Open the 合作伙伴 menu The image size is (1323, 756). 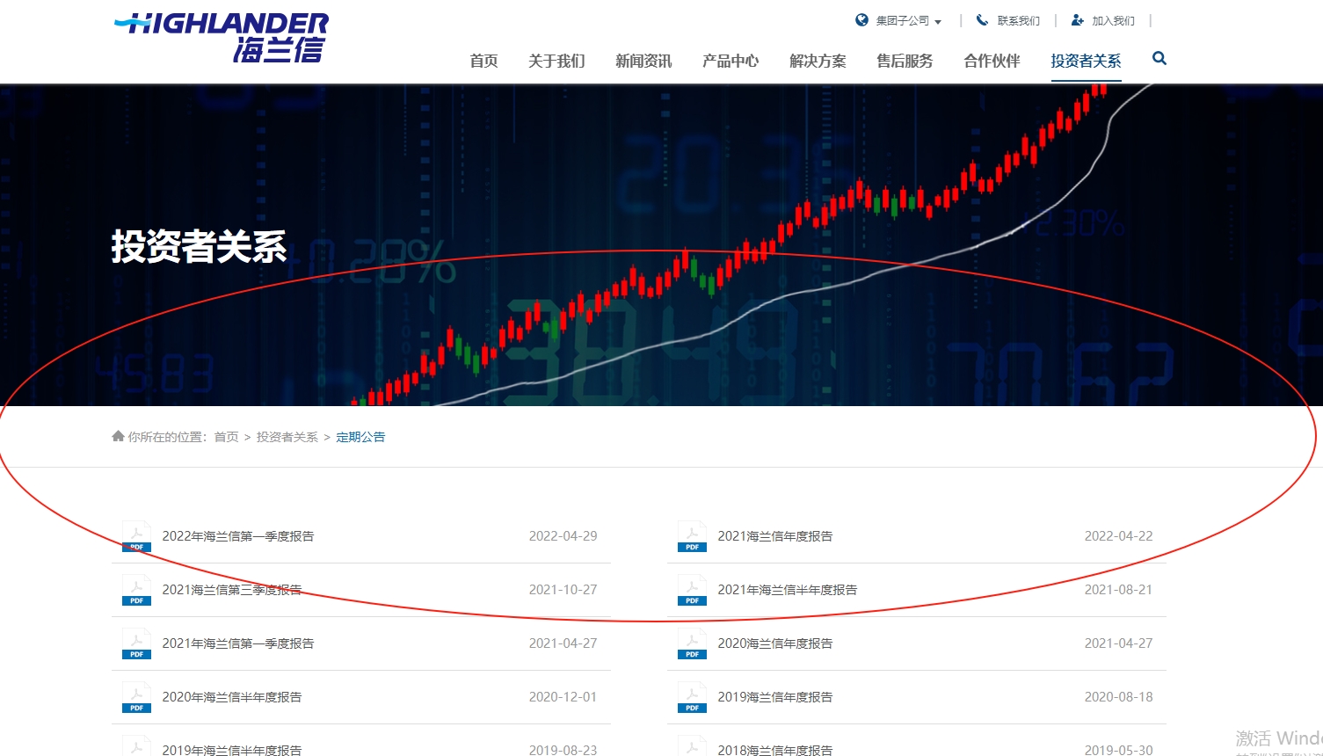point(992,61)
